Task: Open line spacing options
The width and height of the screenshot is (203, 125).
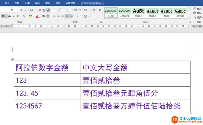Action: 77,16
